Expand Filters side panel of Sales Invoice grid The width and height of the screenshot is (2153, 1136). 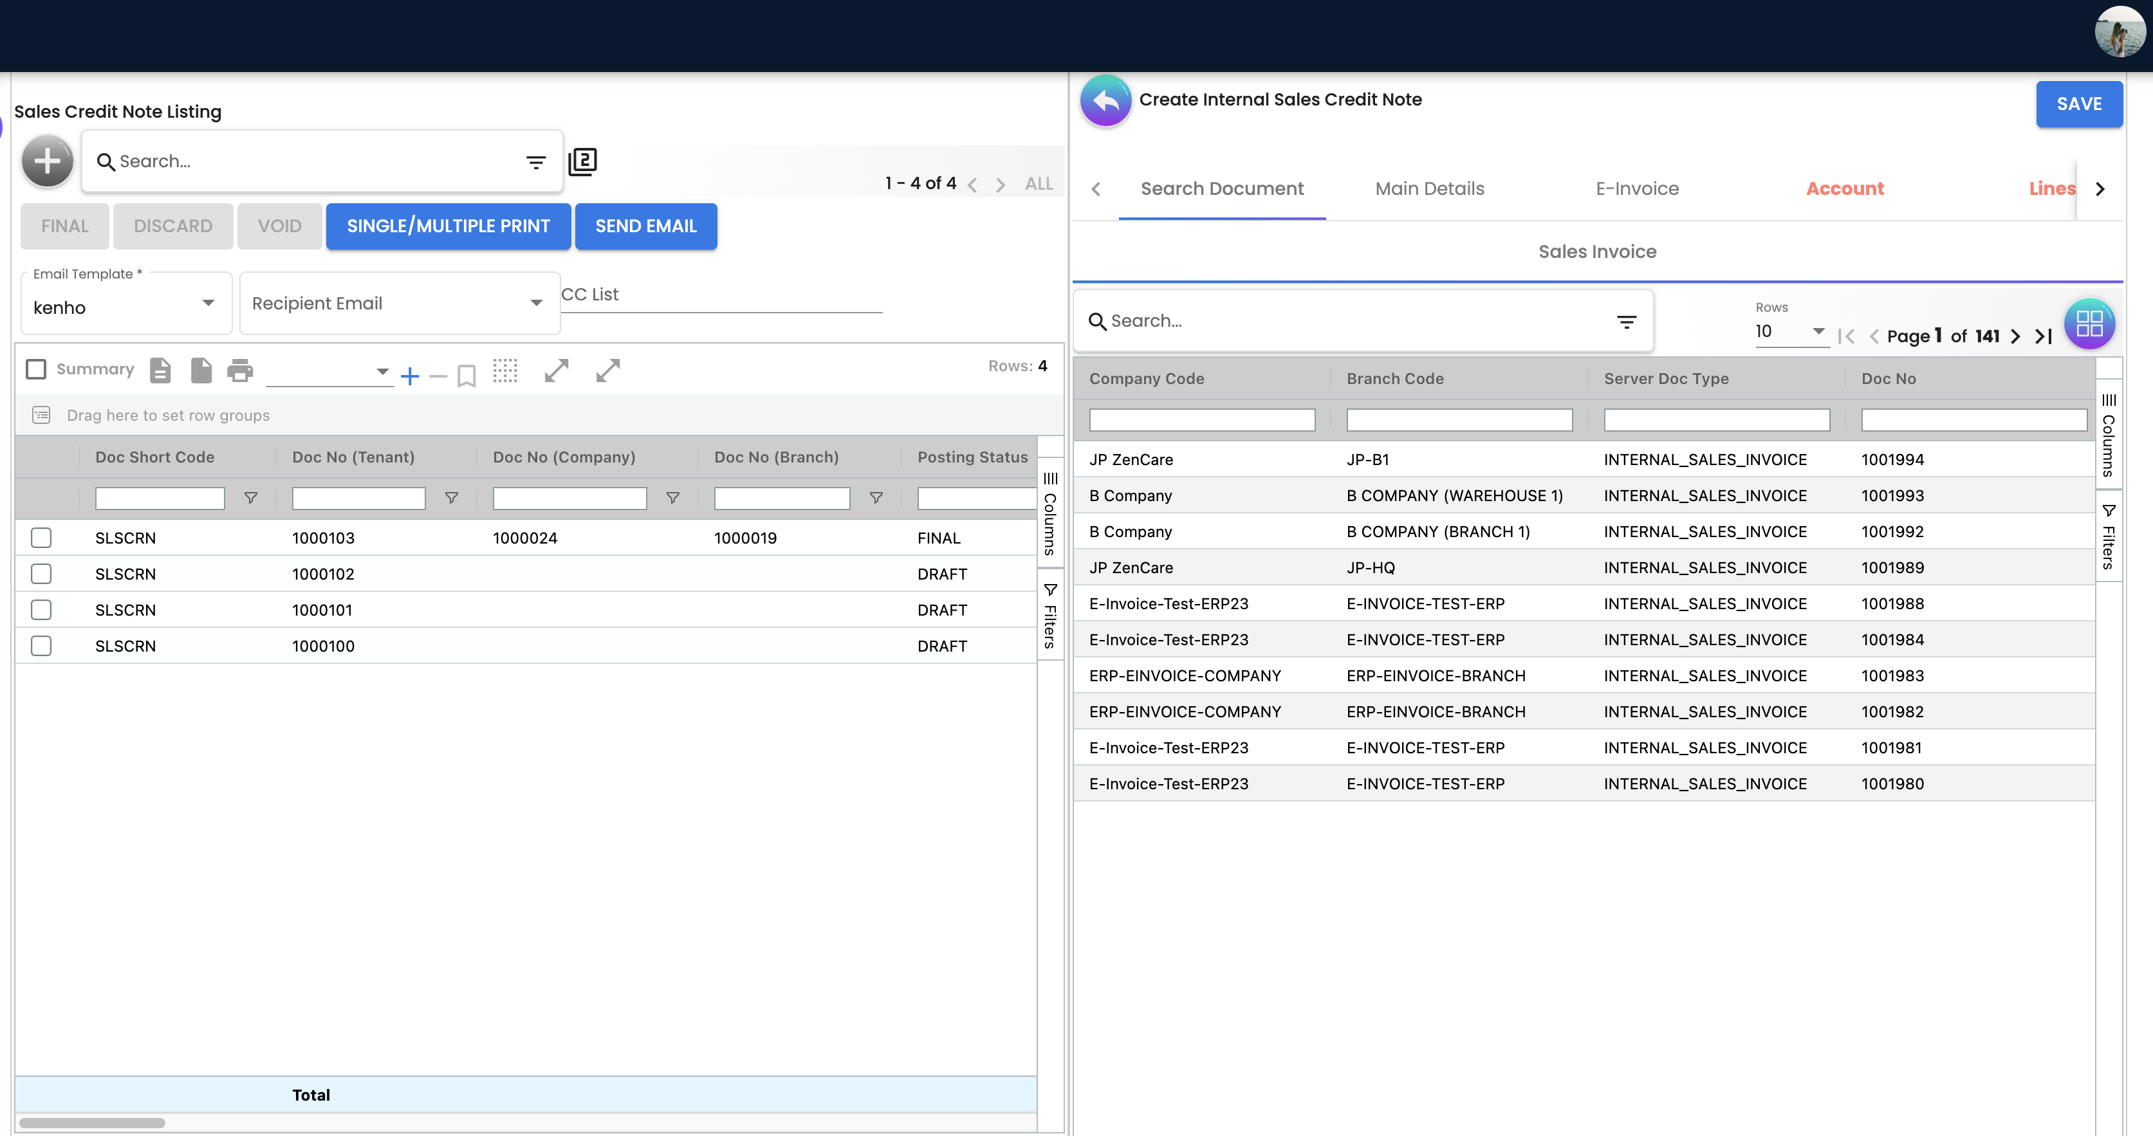click(x=2109, y=537)
